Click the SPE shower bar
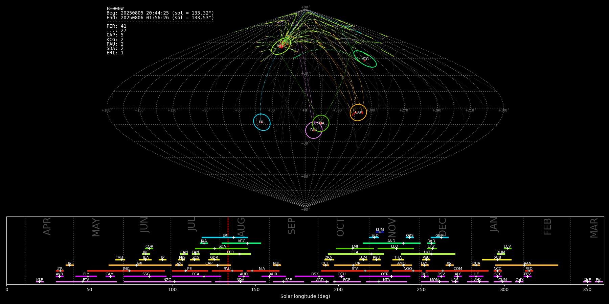The height and width of the screenshot is (304, 609). coord(289,282)
